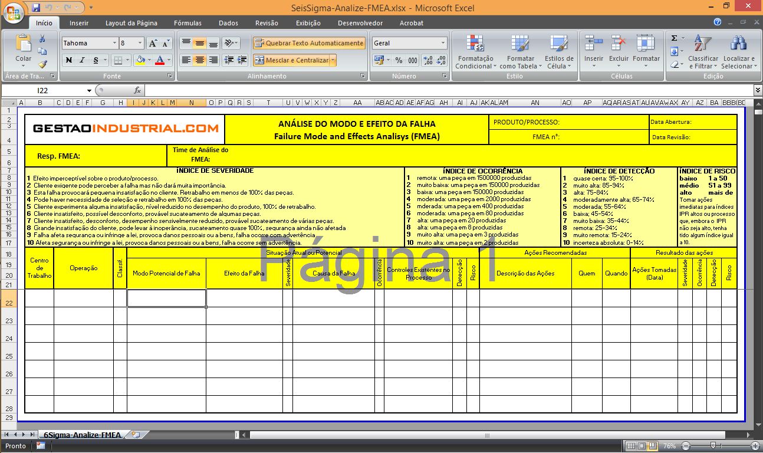
Task: Click the AutoSum sigma icon
Action: tap(675, 38)
